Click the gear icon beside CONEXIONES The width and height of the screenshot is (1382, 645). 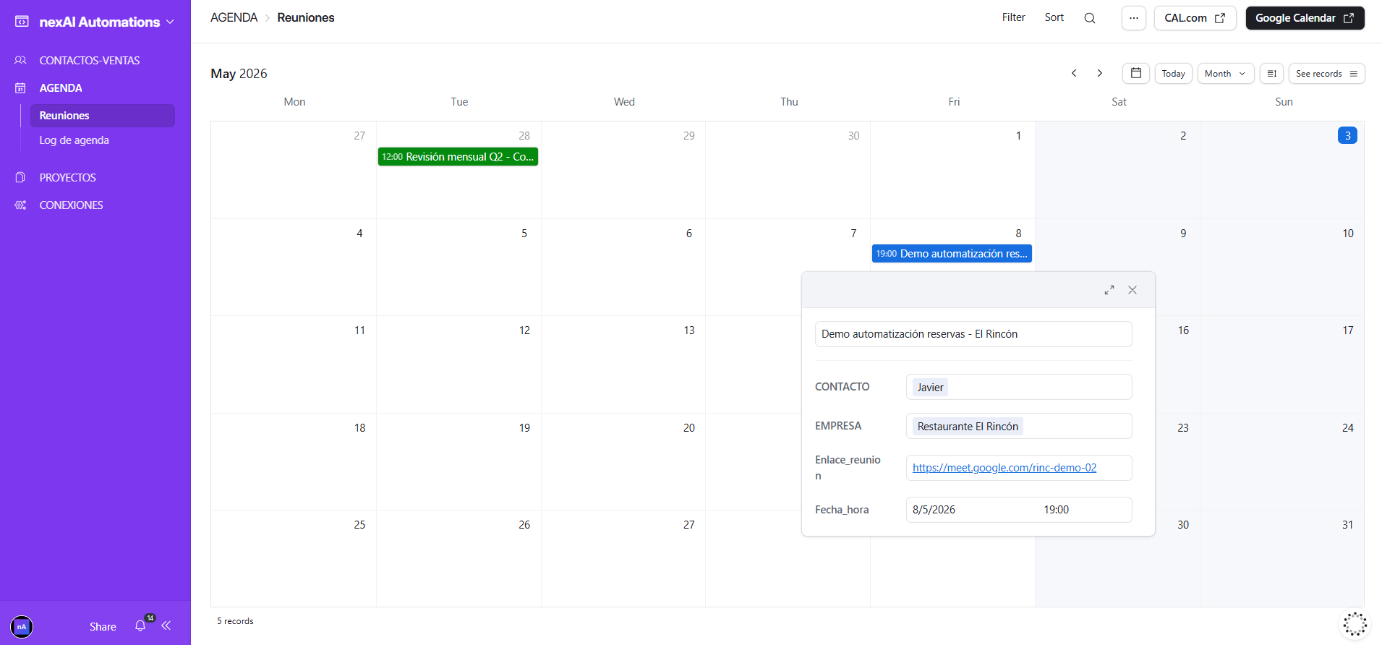coord(20,205)
